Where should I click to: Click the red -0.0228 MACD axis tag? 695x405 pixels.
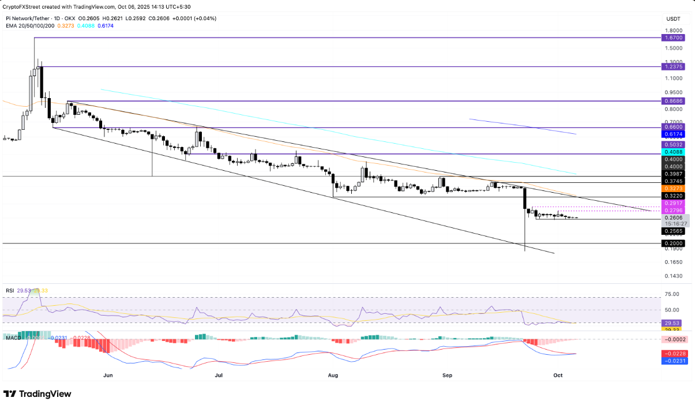coord(673,354)
